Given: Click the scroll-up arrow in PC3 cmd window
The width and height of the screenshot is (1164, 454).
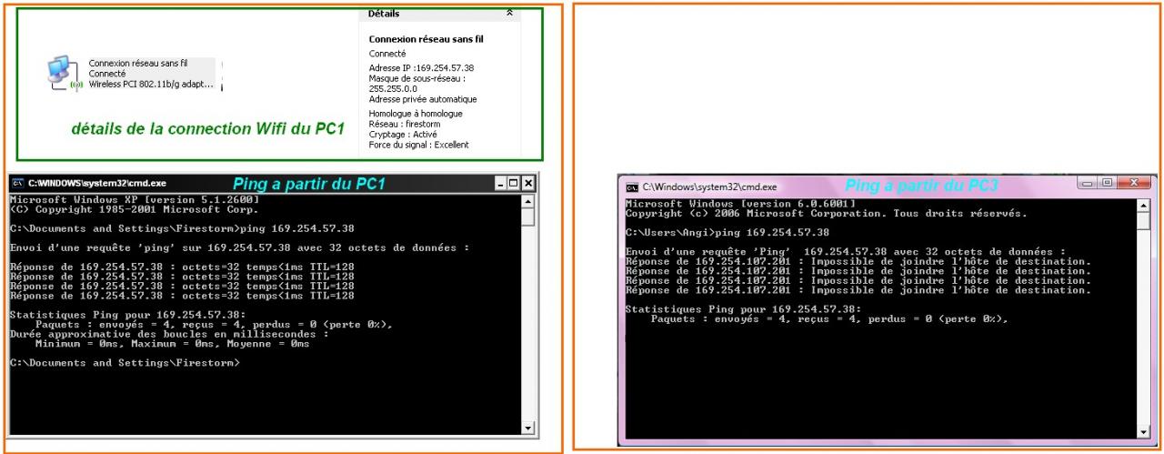Looking at the screenshot, I should pyautogui.click(x=1143, y=207).
